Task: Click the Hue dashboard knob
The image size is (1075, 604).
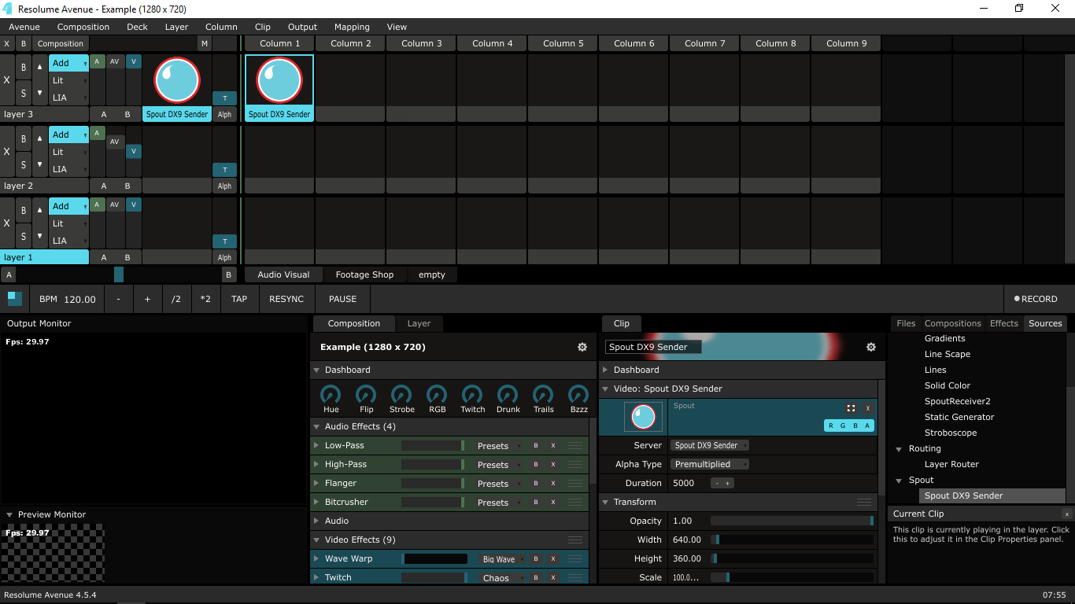Action: coord(331,395)
